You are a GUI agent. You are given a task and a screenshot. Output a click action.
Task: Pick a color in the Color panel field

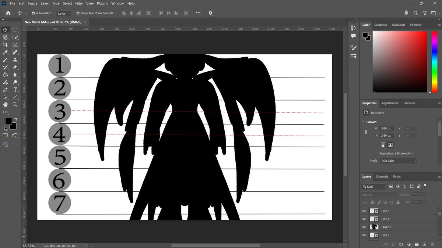point(400,62)
